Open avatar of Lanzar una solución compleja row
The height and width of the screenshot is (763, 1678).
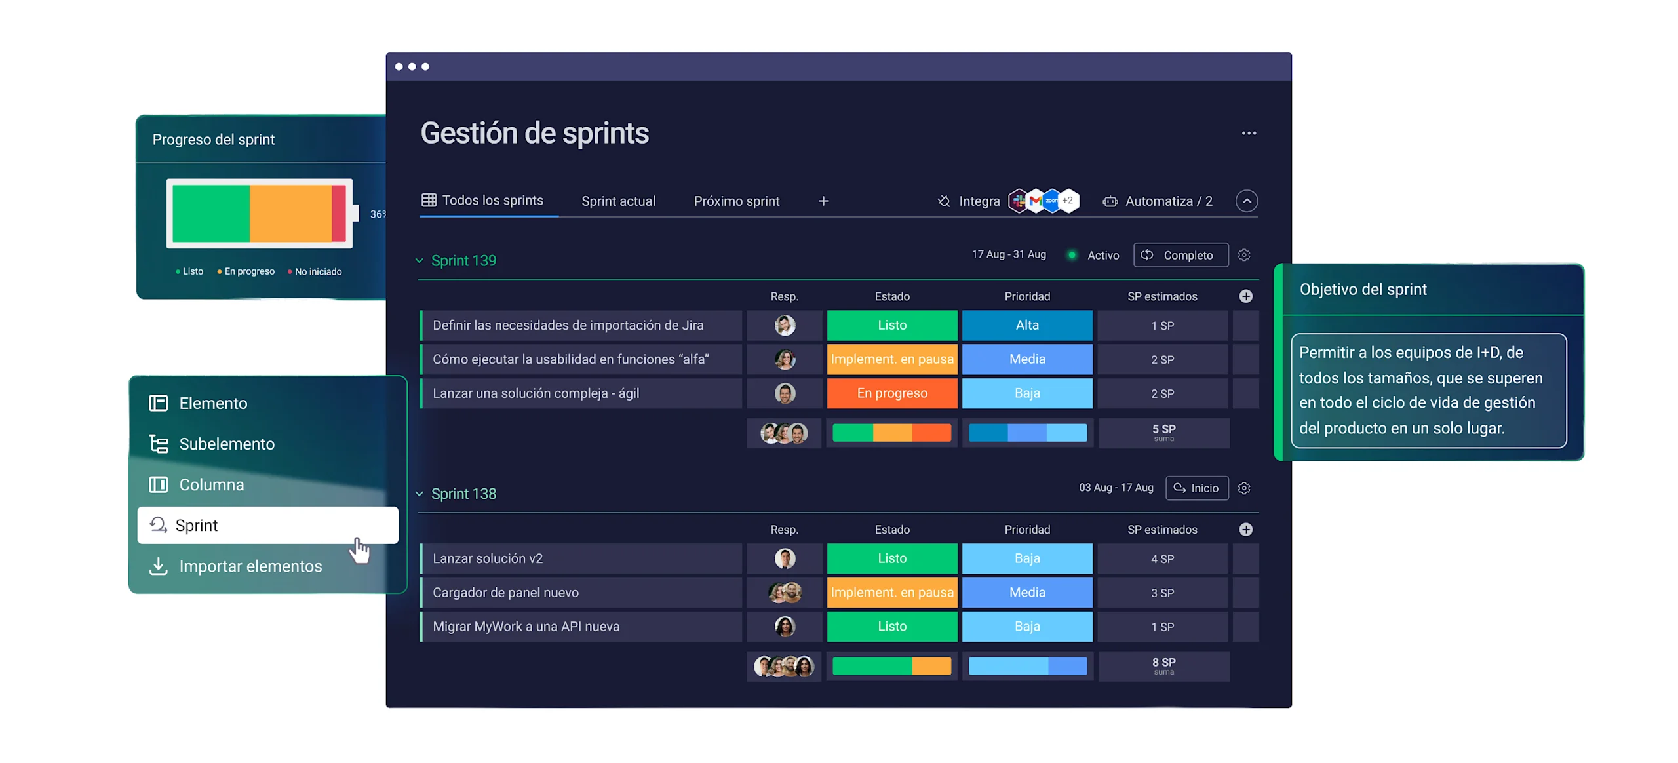pyautogui.click(x=785, y=393)
